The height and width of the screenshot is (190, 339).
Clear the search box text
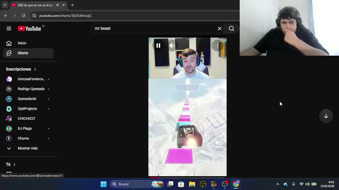[220, 28]
